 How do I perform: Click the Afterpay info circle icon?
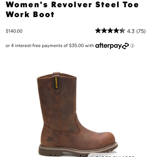click(132, 46)
